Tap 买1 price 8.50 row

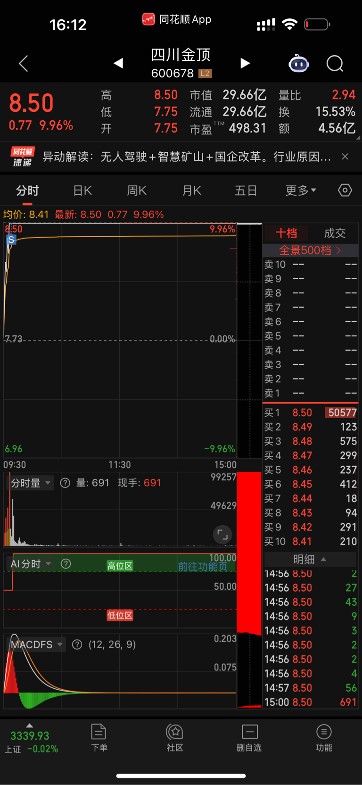[x=310, y=413]
